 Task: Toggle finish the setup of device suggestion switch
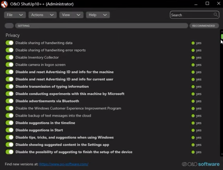click(x=9, y=152)
